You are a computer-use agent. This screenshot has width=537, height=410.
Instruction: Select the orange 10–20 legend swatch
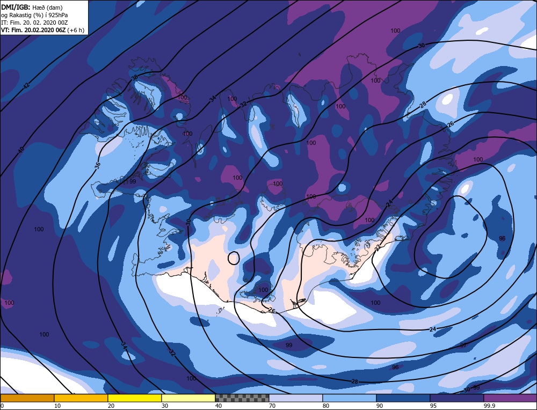pyautogui.click(x=81, y=398)
